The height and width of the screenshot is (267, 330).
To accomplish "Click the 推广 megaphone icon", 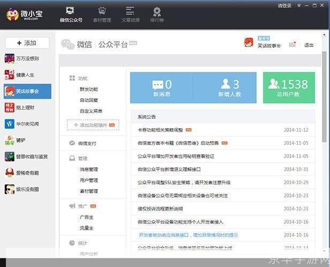I will point(72,206).
